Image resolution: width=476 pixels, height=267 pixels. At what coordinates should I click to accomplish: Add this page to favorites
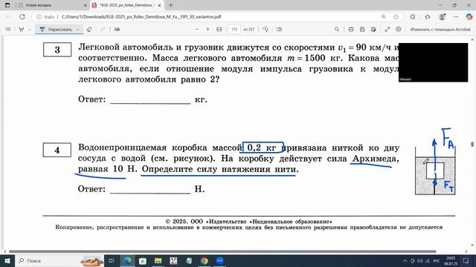396,17
